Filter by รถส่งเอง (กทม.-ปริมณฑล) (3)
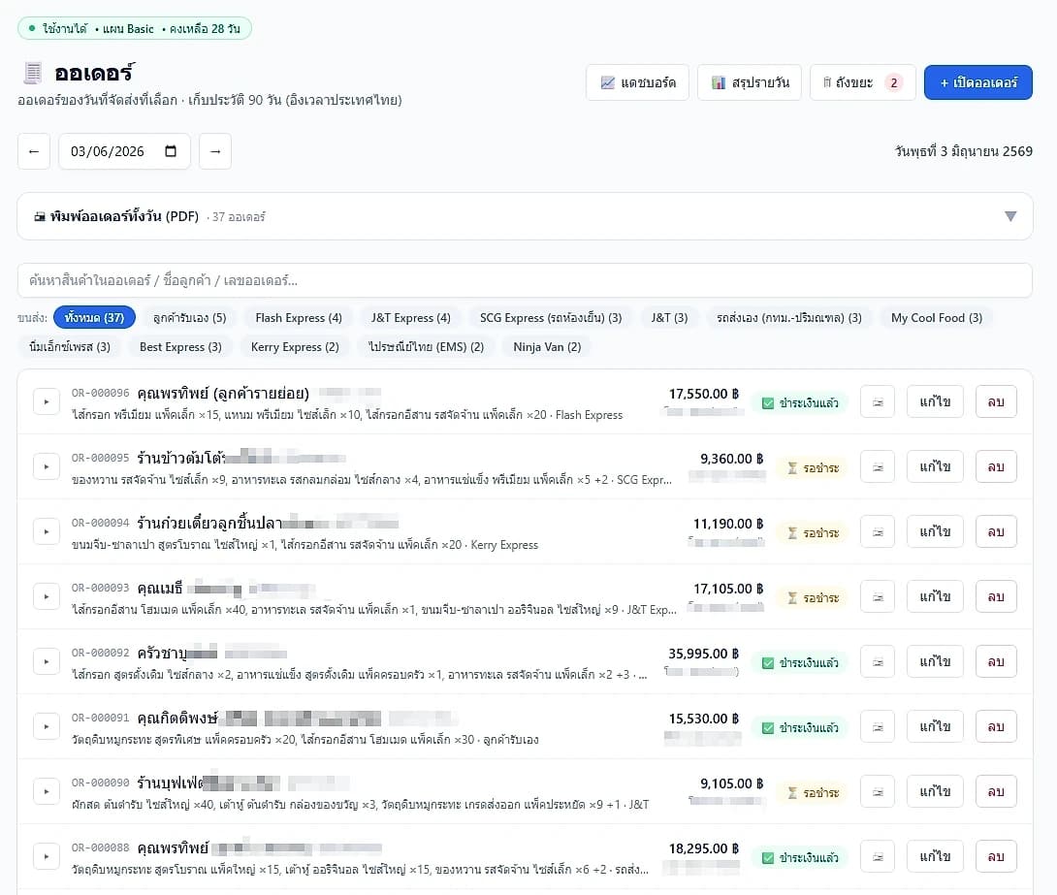This screenshot has height=895, width=1057. [788, 317]
